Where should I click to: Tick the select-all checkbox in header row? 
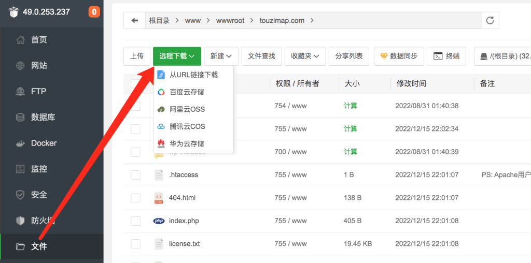pyautogui.click(x=135, y=83)
